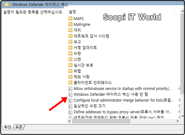Viewport: 185px width, 135px height.
Task: Switch to the 표준 tab
Action: coord(19,127)
